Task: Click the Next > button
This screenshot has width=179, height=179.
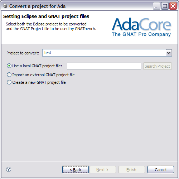Action: pyautogui.click(x=103, y=169)
